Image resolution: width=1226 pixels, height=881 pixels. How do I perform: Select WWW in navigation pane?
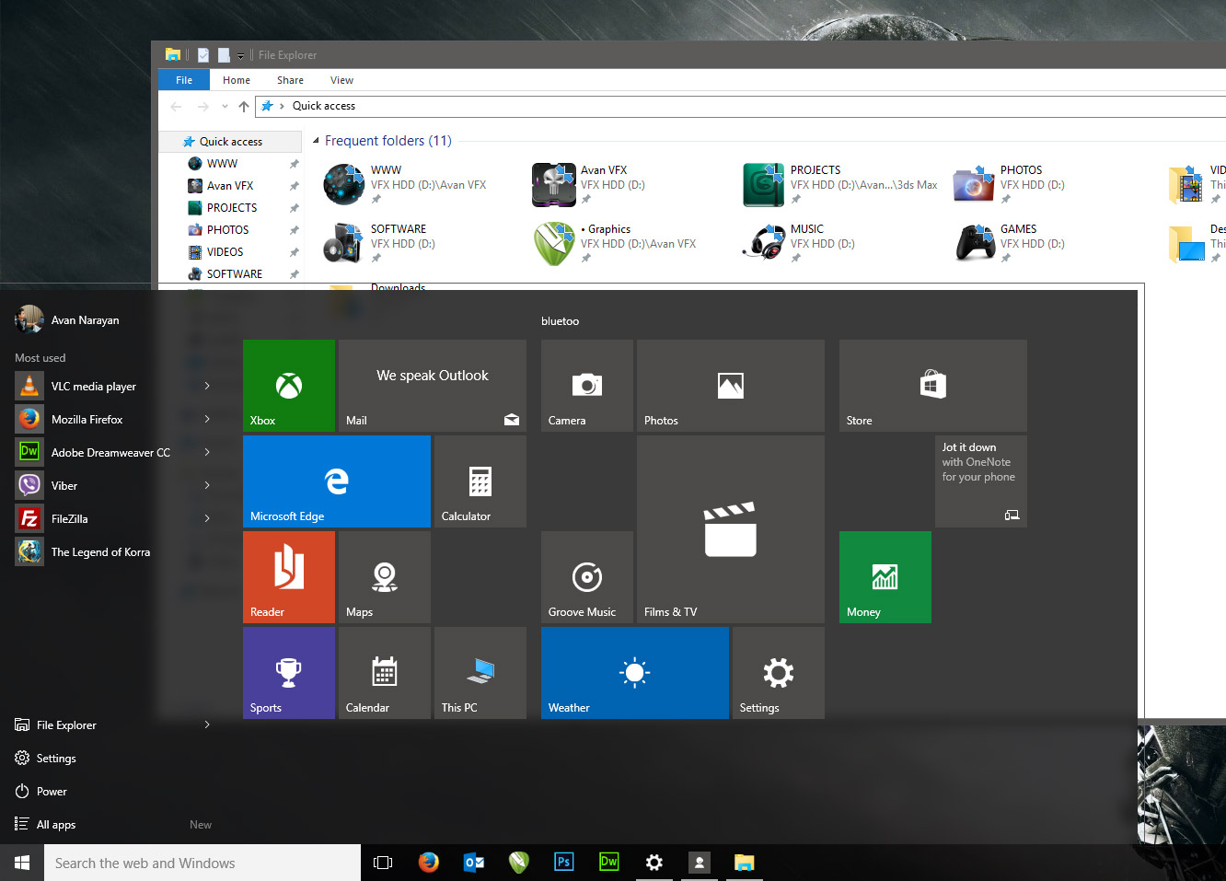tap(222, 163)
